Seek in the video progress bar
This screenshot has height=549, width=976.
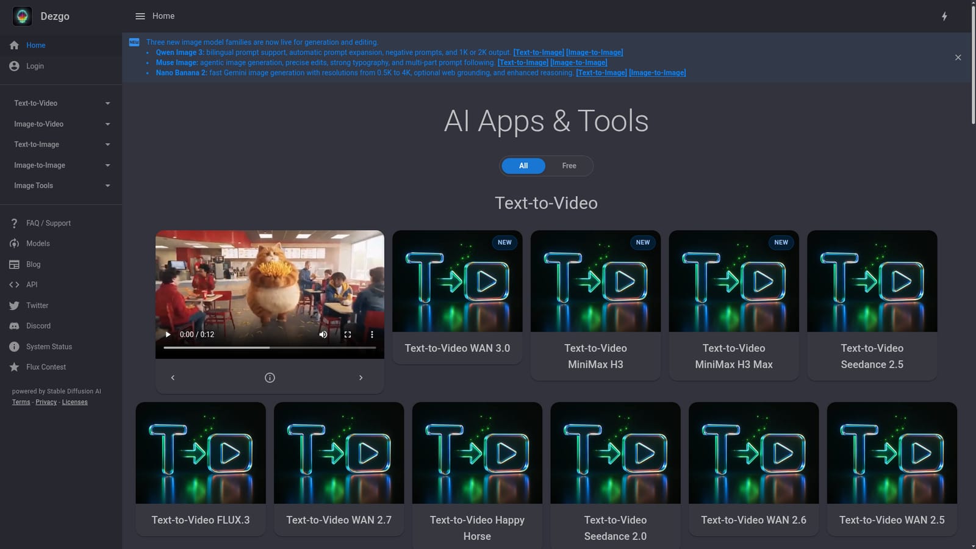click(270, 348)
